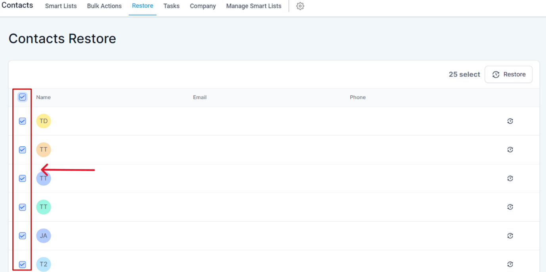Image resolution: width=546 pixels, height=272 pixels.
Task: Click the green TT contact avatar
Action: click(44, 207)
